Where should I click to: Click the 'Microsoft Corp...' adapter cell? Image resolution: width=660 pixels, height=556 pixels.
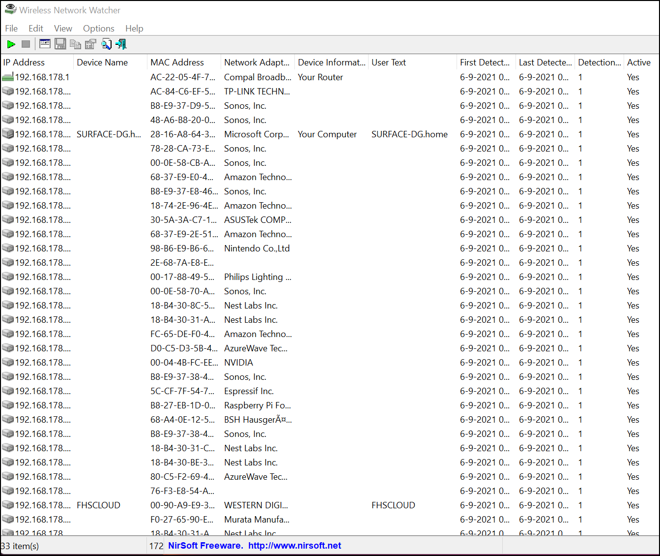coord(257,134)
